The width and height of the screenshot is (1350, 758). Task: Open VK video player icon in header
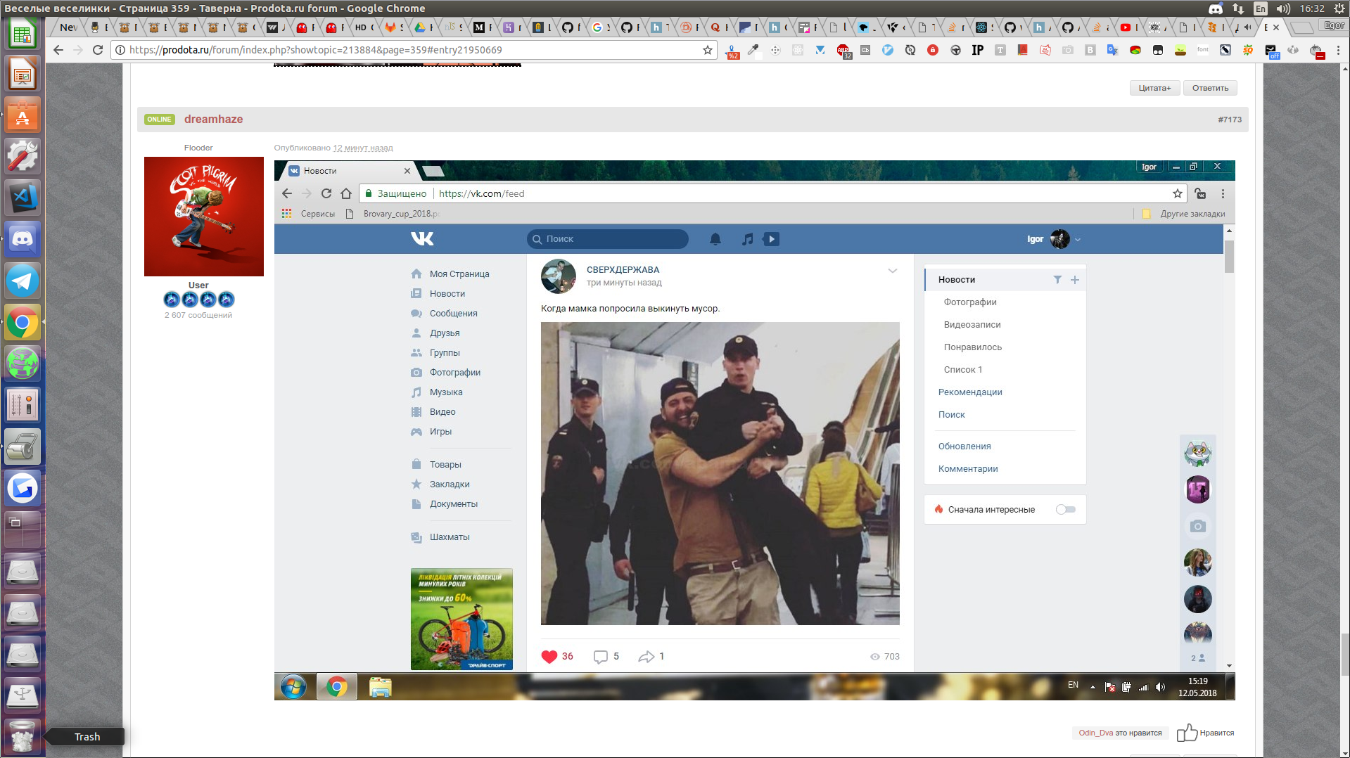point(772,239)
